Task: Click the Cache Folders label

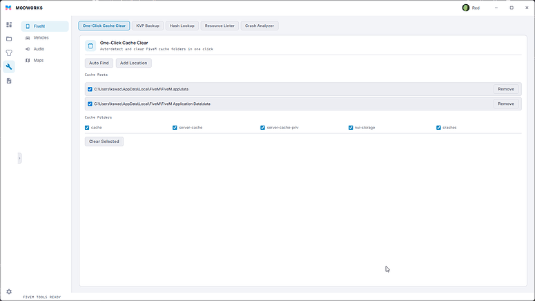Action: tap(98, 117)
